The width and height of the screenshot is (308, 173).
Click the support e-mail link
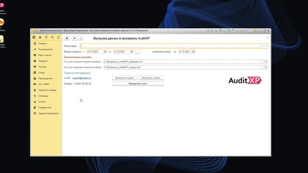click(x=82, y=78)
